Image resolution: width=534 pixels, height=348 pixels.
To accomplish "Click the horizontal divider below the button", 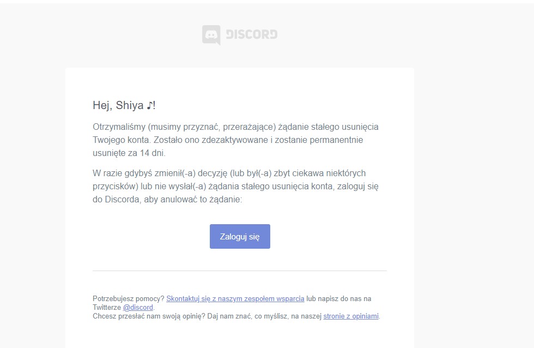I will click(x=239, y=271).
